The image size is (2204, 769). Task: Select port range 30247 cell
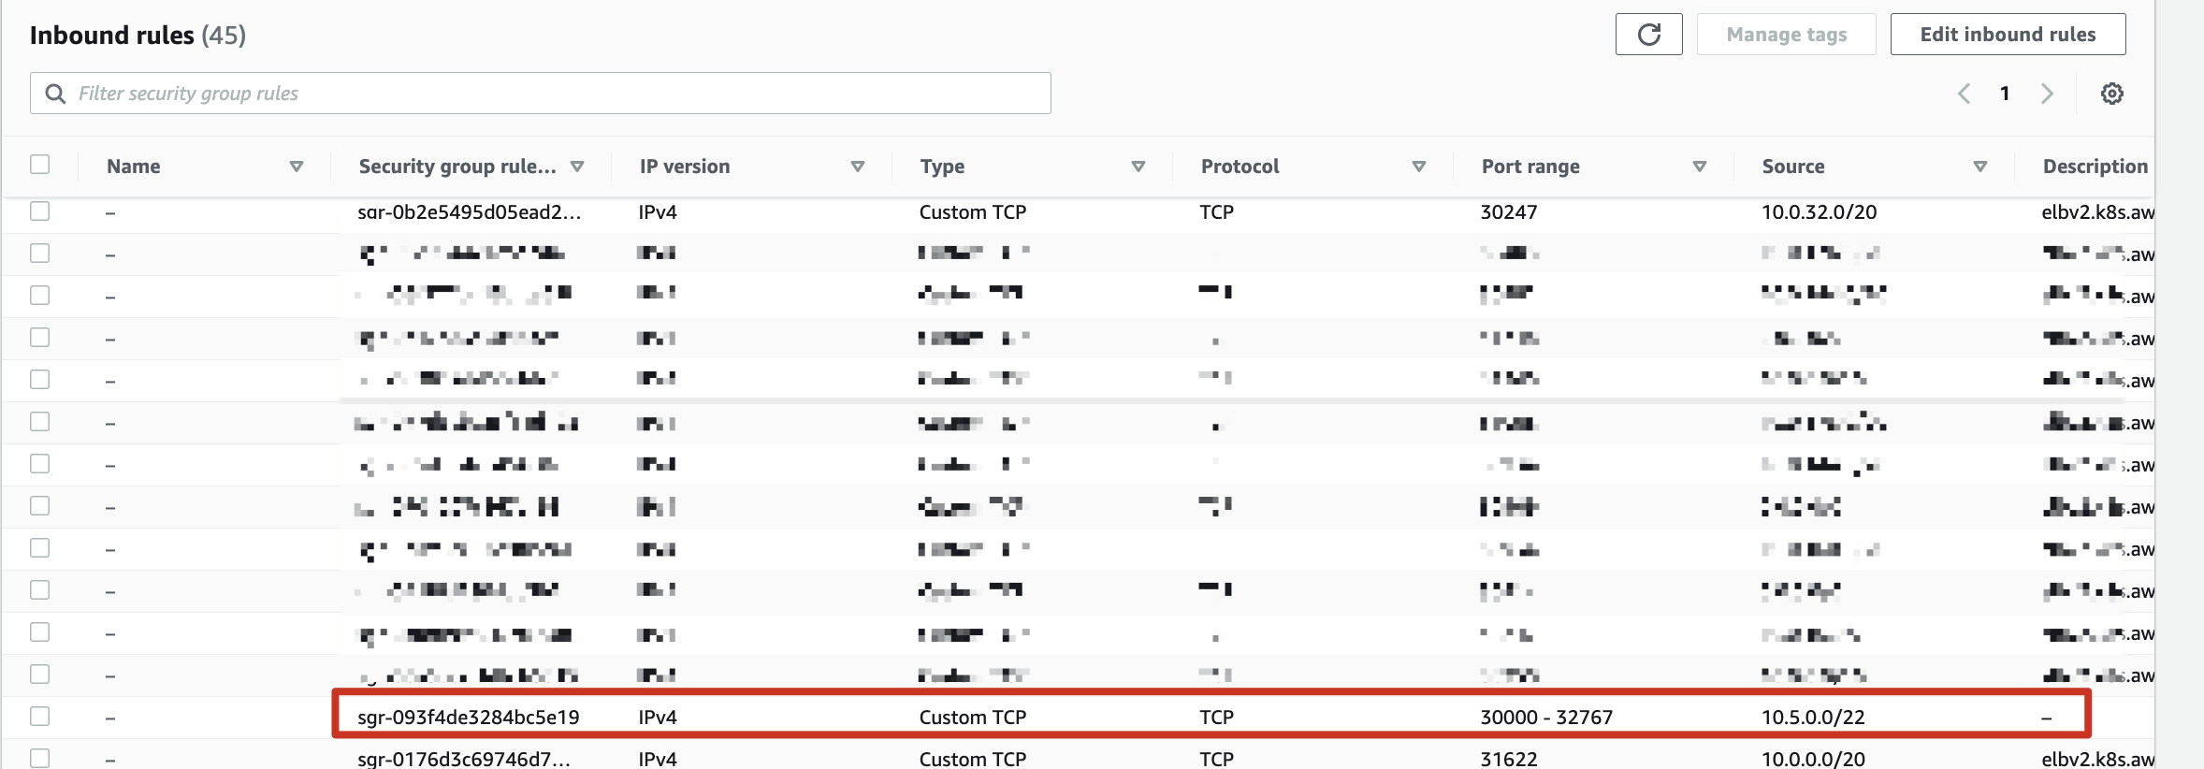point(1508,212)
